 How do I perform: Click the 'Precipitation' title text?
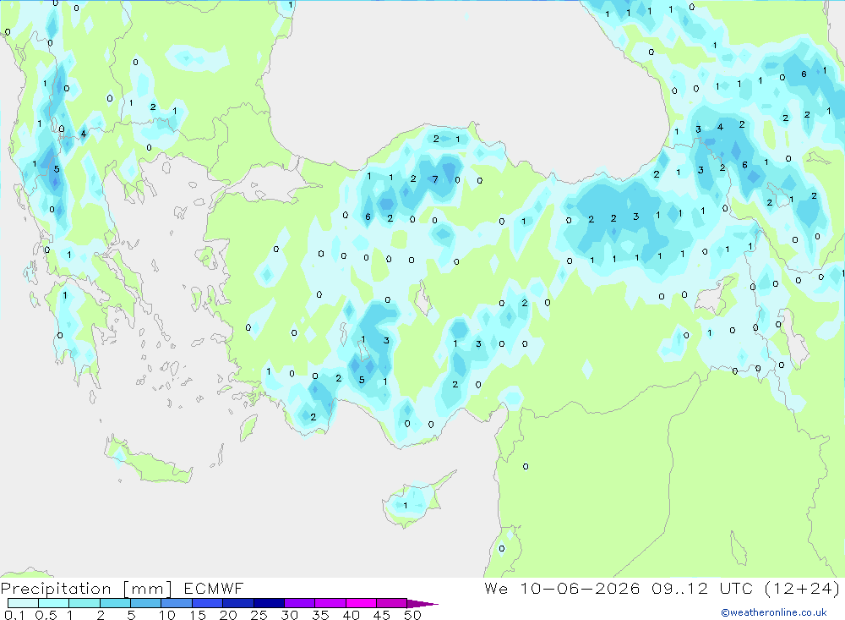click(x=56, y=589)
